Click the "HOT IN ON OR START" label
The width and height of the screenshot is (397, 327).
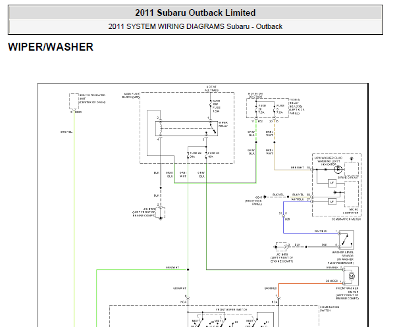click(255, 95)
